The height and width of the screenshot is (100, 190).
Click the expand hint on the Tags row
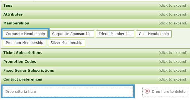click(x=173, y=6)
